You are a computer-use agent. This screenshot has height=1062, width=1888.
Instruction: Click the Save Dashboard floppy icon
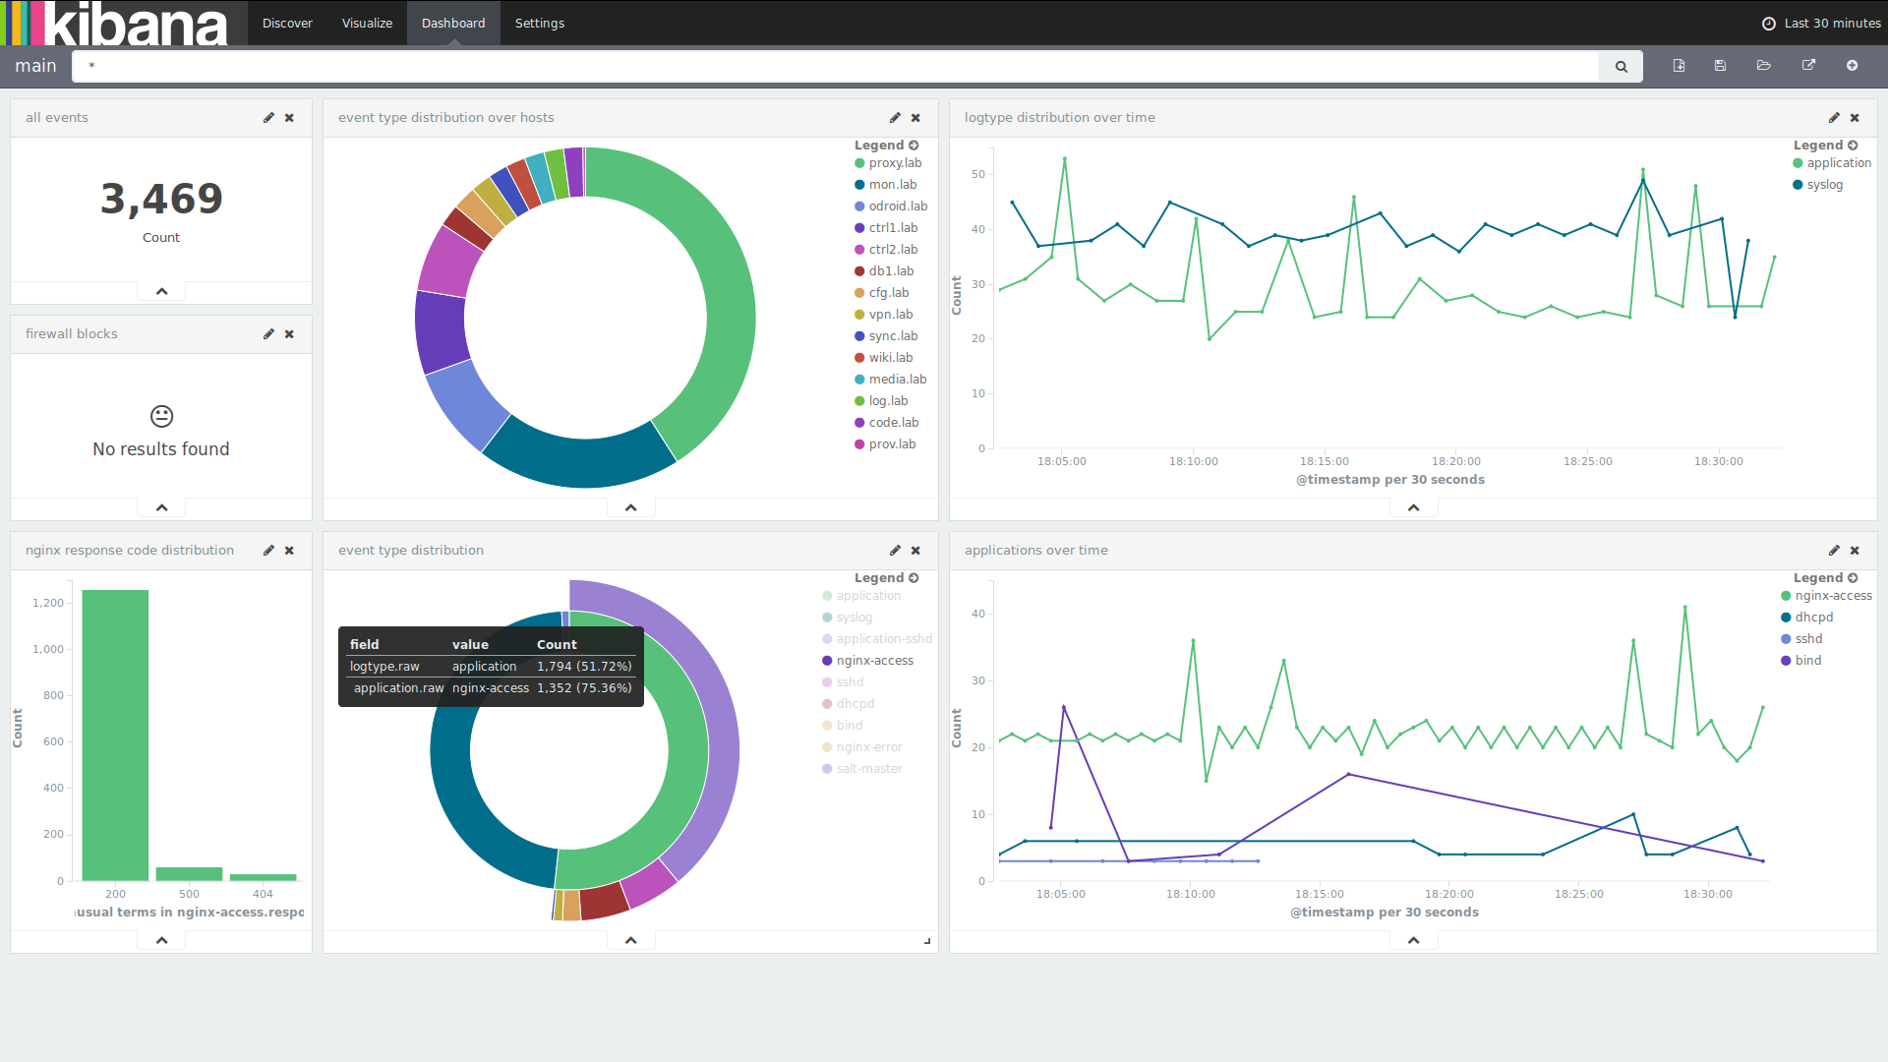pos(1720,66)
